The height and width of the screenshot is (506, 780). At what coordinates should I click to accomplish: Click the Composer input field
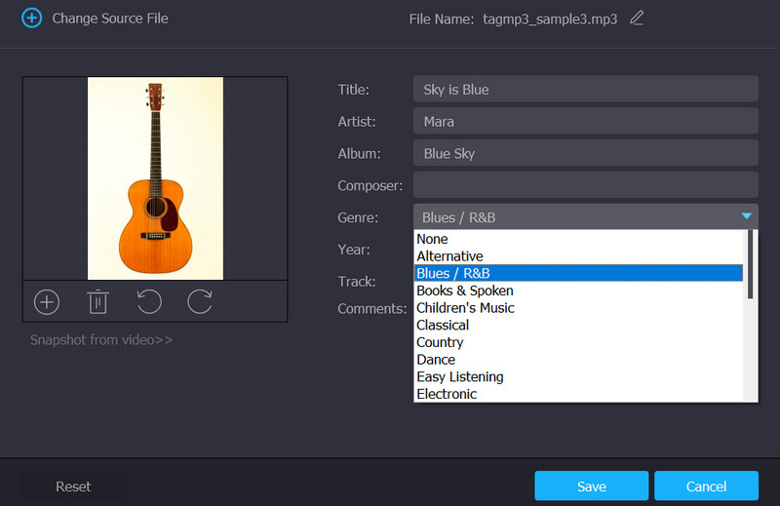pyautogui.click(x=585, y=185)
